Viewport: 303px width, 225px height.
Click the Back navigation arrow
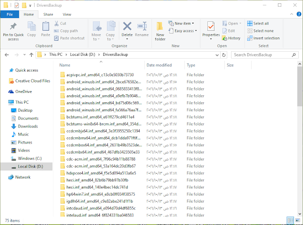pyautogui.click(x=7, y=54)
